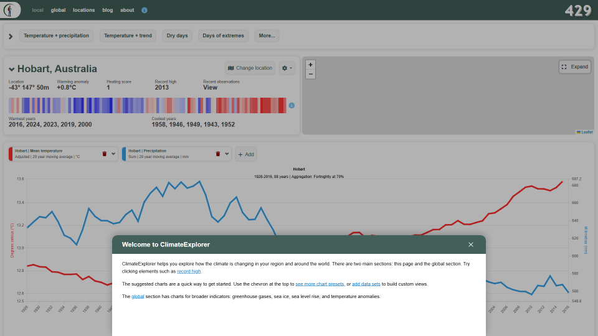The height and width of the screenshot is (336, 598).
Task: Follow the add data sets link
Action: 366,284
